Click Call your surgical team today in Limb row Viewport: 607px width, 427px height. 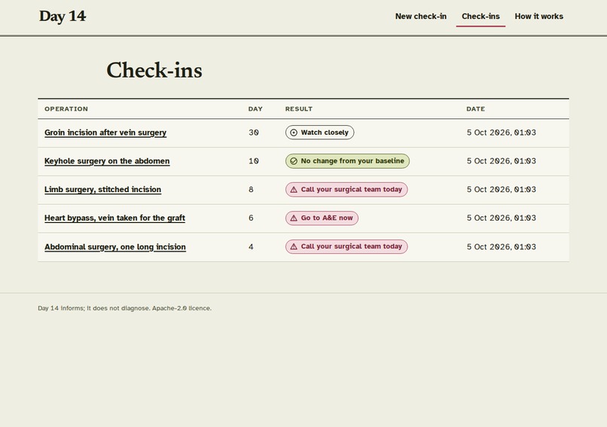point(346,190)
